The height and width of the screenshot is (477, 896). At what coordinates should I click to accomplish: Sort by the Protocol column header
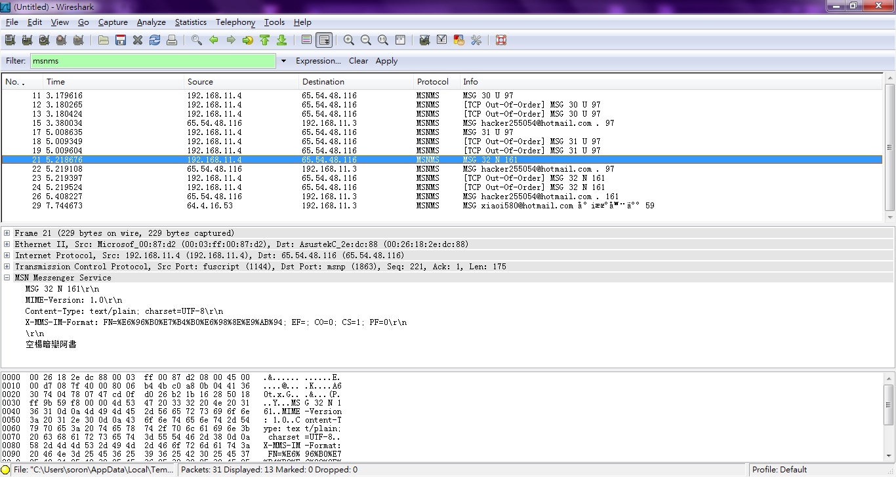(436, 82)
